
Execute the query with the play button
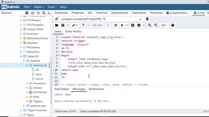[x=122, y=25]
